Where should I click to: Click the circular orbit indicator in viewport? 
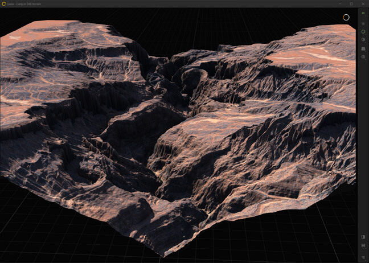[x=346, y=17]
